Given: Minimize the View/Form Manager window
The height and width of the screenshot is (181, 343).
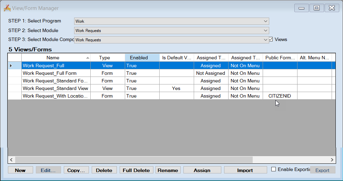Looking at the screenshot, I should (x=301, y=8).
